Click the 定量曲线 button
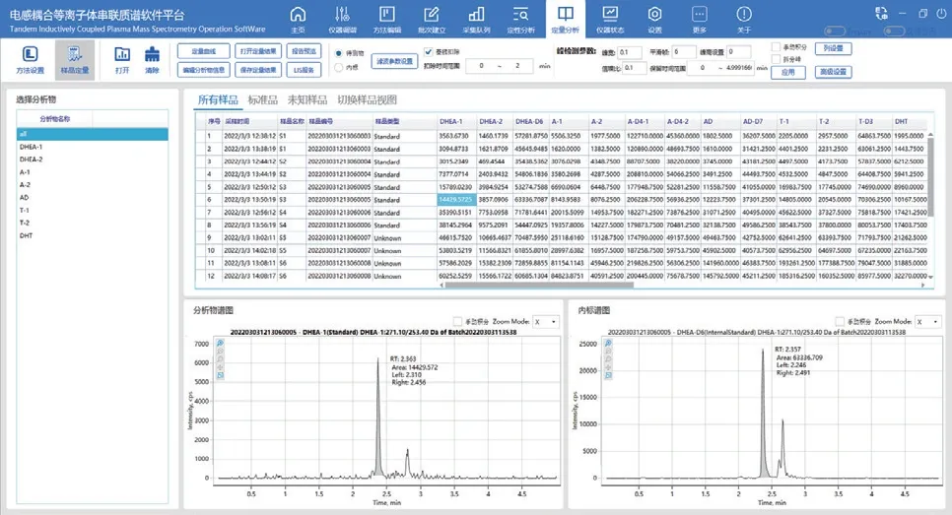 point(204,51)
